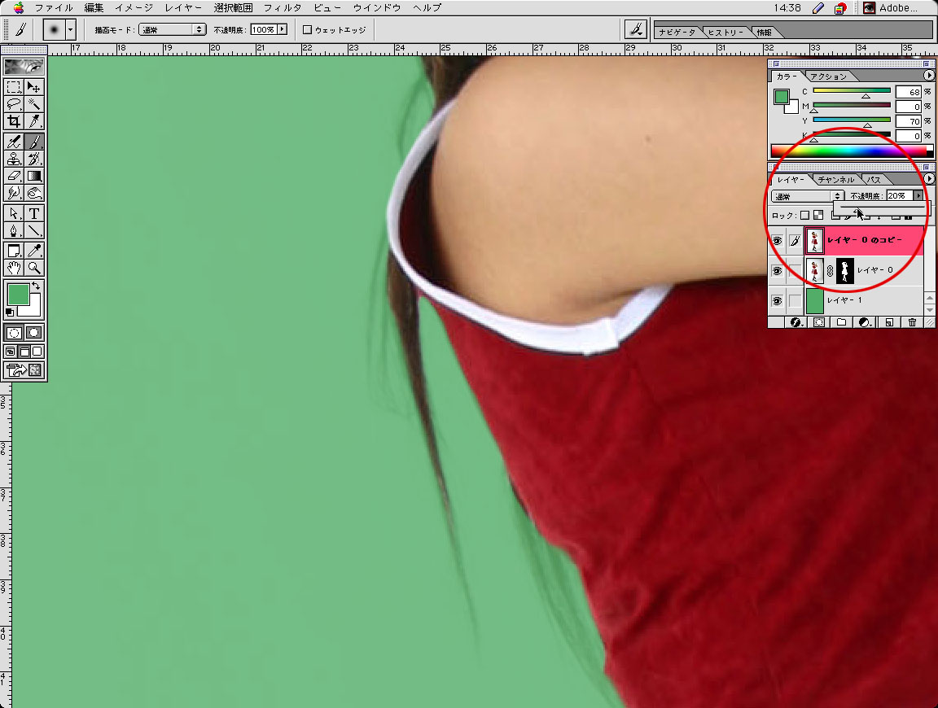Create a new layer using the Layers palette icon
This screenshot has width=938, height=708.
[889, 322]
